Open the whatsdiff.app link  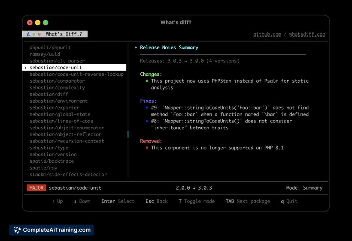tap(307, 34)
